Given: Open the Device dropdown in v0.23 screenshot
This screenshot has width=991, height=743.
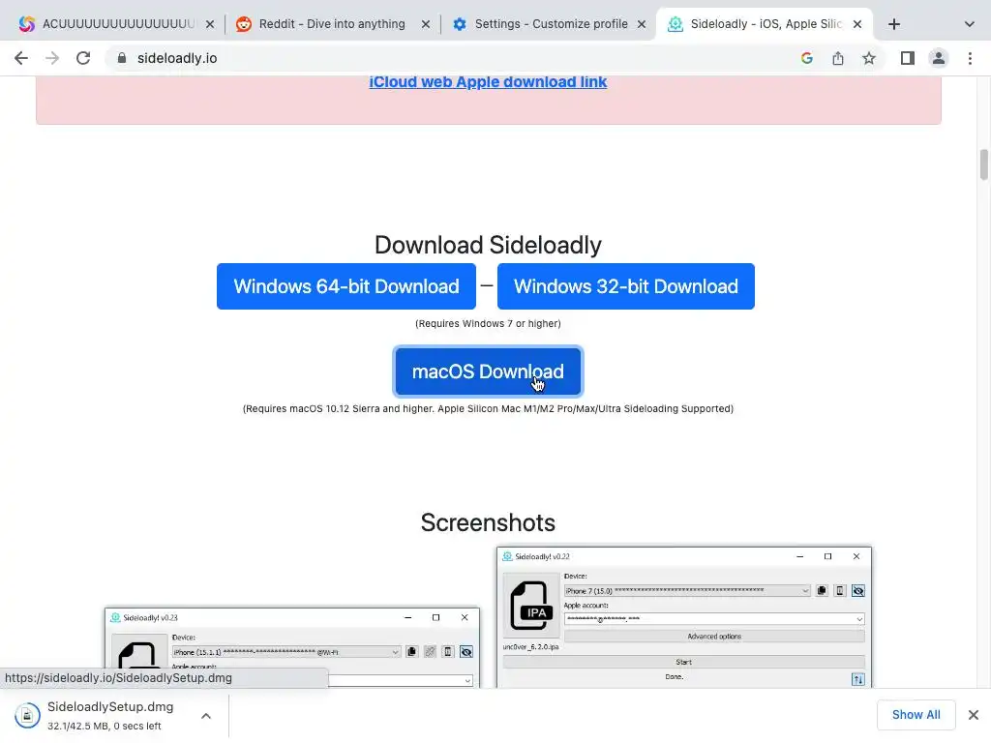Looking at the screenshot, I should (x=286, y=652).
